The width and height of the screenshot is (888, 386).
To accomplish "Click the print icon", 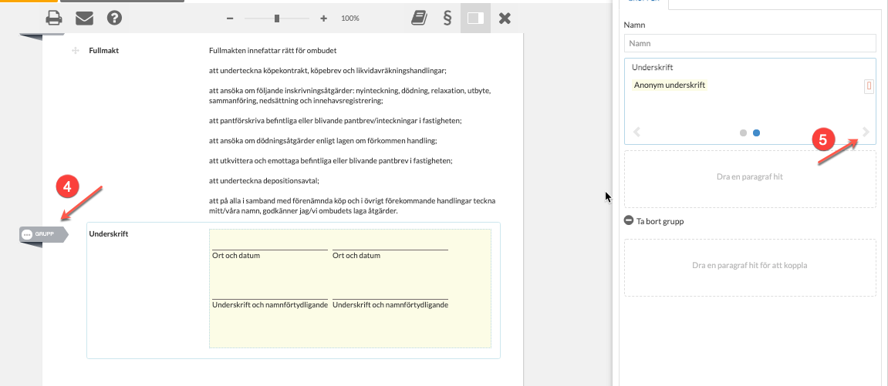I will click(54, 18).
